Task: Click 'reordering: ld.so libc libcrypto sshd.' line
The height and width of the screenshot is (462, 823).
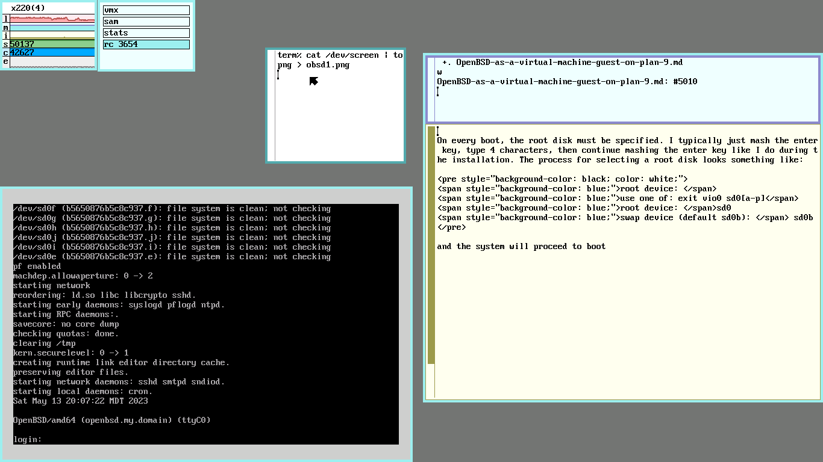Action: 105,295
